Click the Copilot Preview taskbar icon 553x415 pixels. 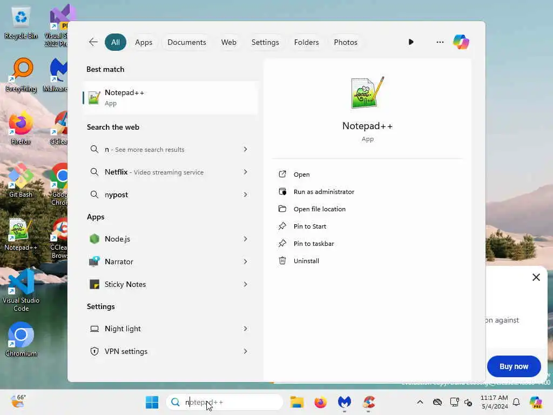[x=535, y=402]
